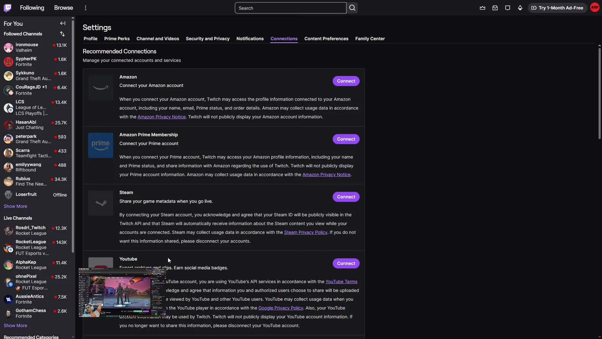Screen dimensions: 602x339
Task: Open AussieAntics channel avatar
Action: [x=8, y=299]
